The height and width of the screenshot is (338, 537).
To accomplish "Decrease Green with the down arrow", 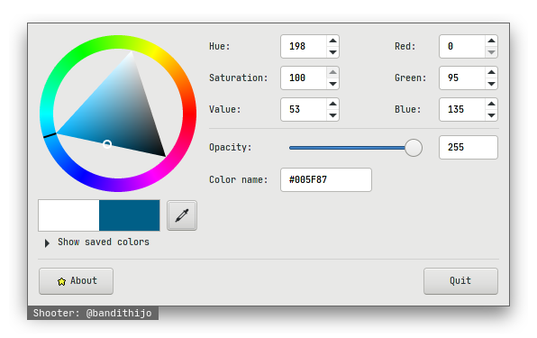I will (491, 84).
